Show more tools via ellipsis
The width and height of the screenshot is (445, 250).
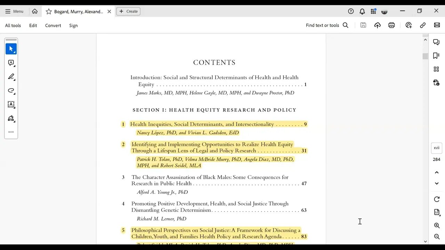pyautogui.click(x=11, y=132)
